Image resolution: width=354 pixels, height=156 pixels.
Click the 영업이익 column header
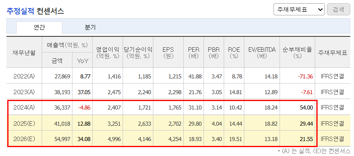[108, 53]
